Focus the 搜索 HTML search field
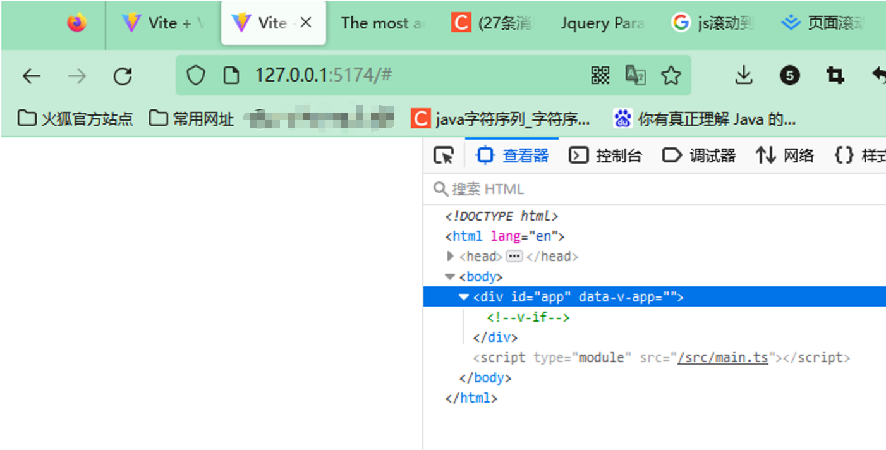Image resolution: width=886 pixels, height=450 pixels. (x=654, y=189)
